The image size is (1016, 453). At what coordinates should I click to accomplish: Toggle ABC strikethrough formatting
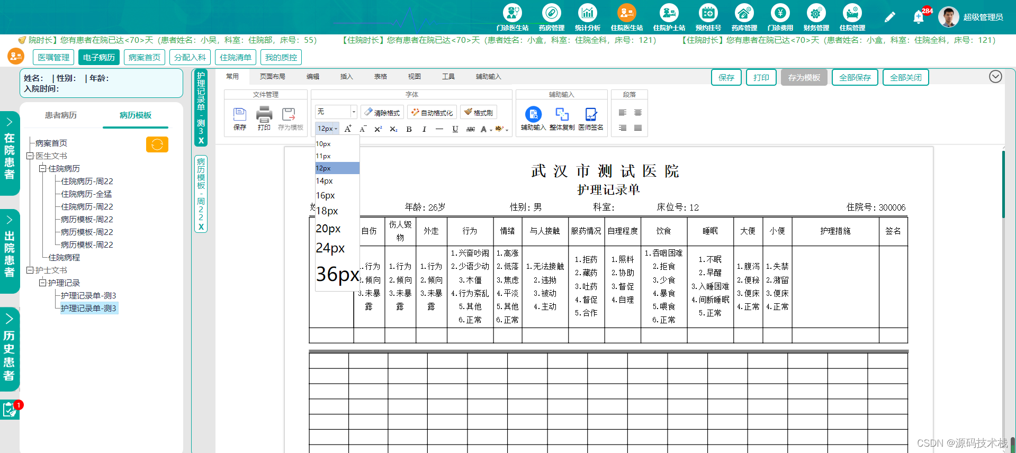470,129
